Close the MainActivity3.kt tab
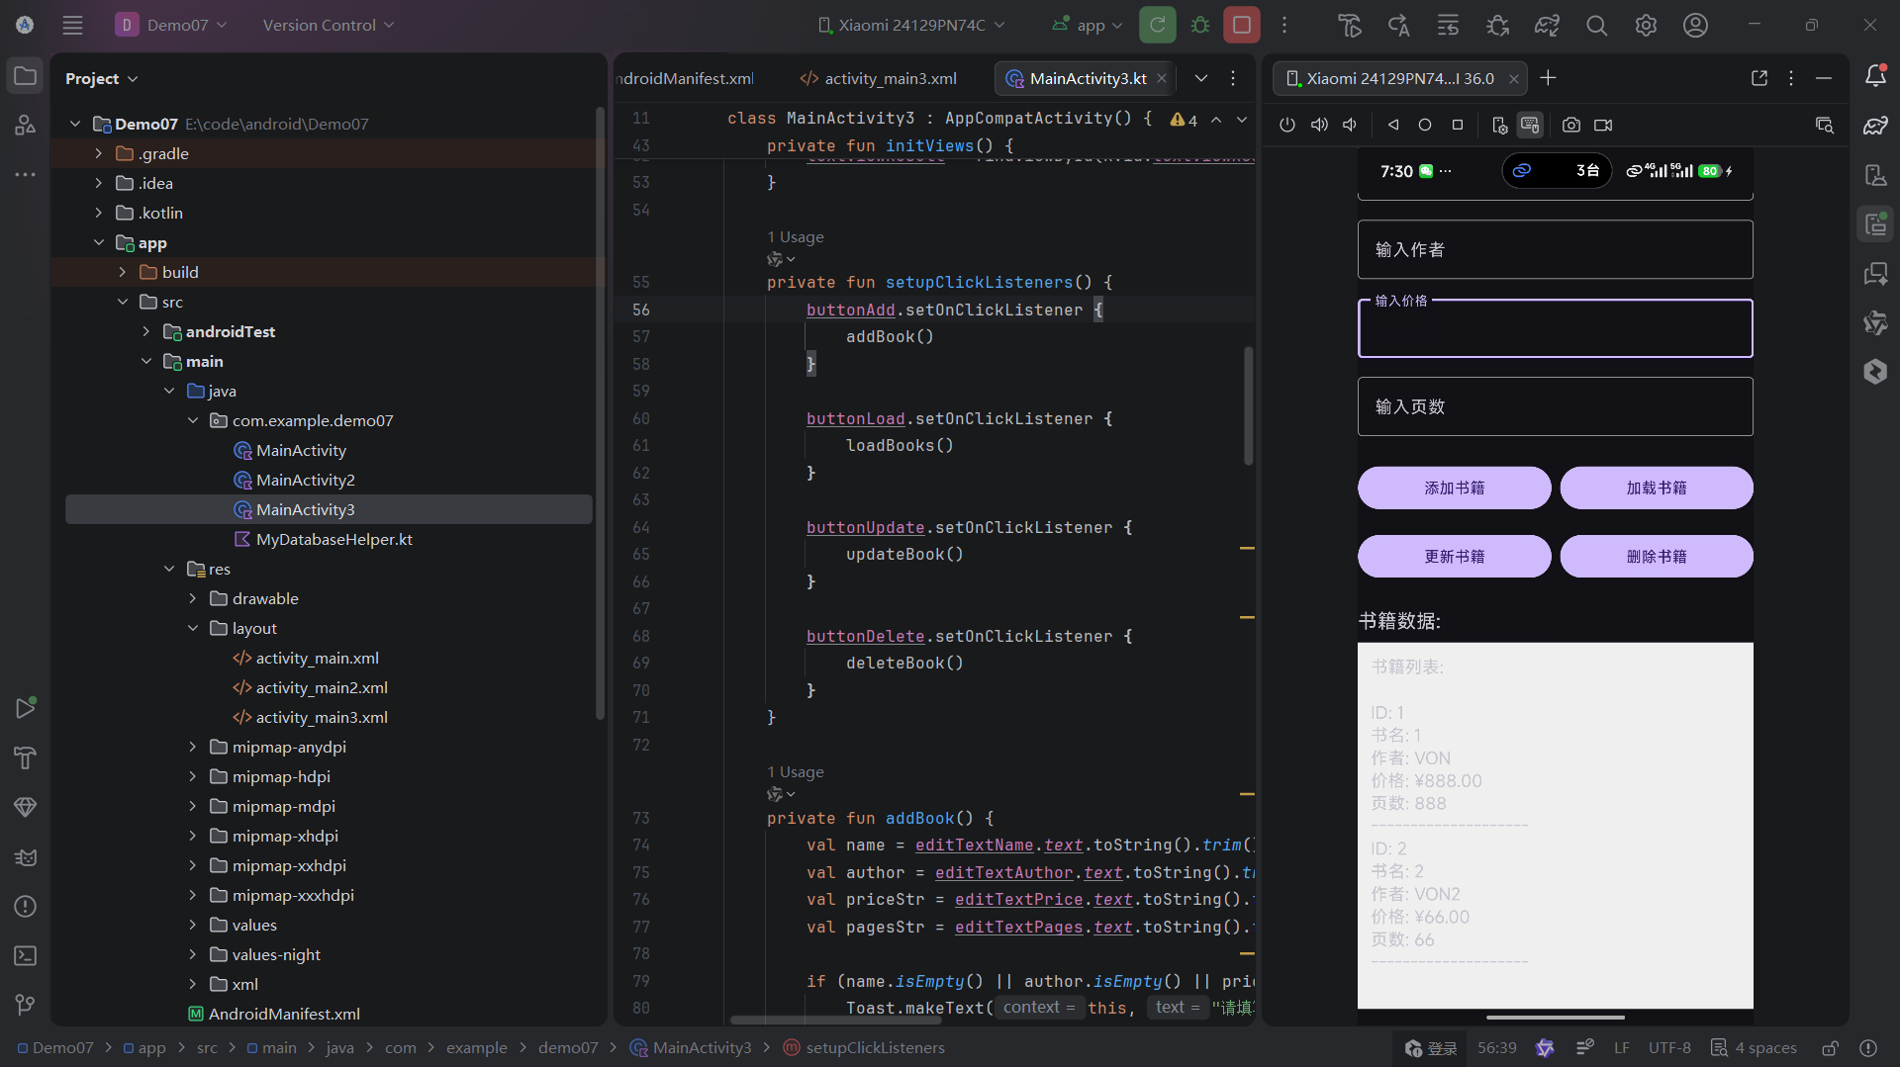This screenshot has width=1900, height=1067. click(1162, 78)
